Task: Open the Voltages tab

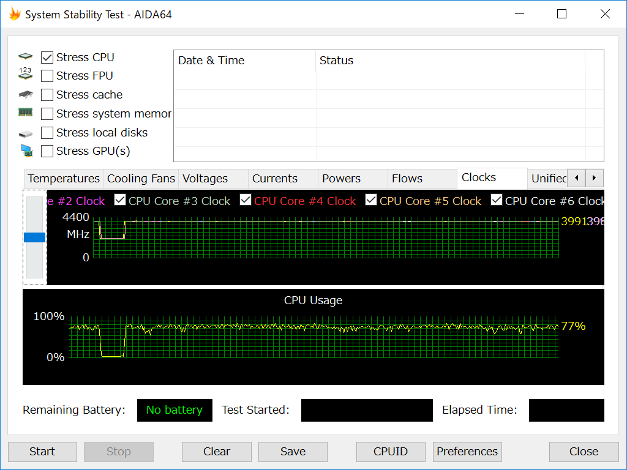Action: click(x=213, y=179)
